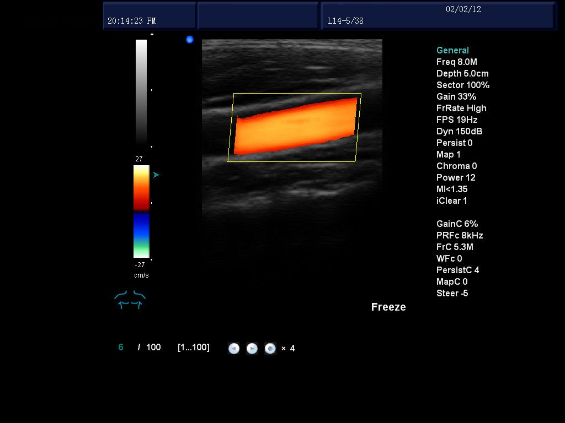Click the current frame number 6
Screen dimensions: 565x423
[x=121, y=348]
